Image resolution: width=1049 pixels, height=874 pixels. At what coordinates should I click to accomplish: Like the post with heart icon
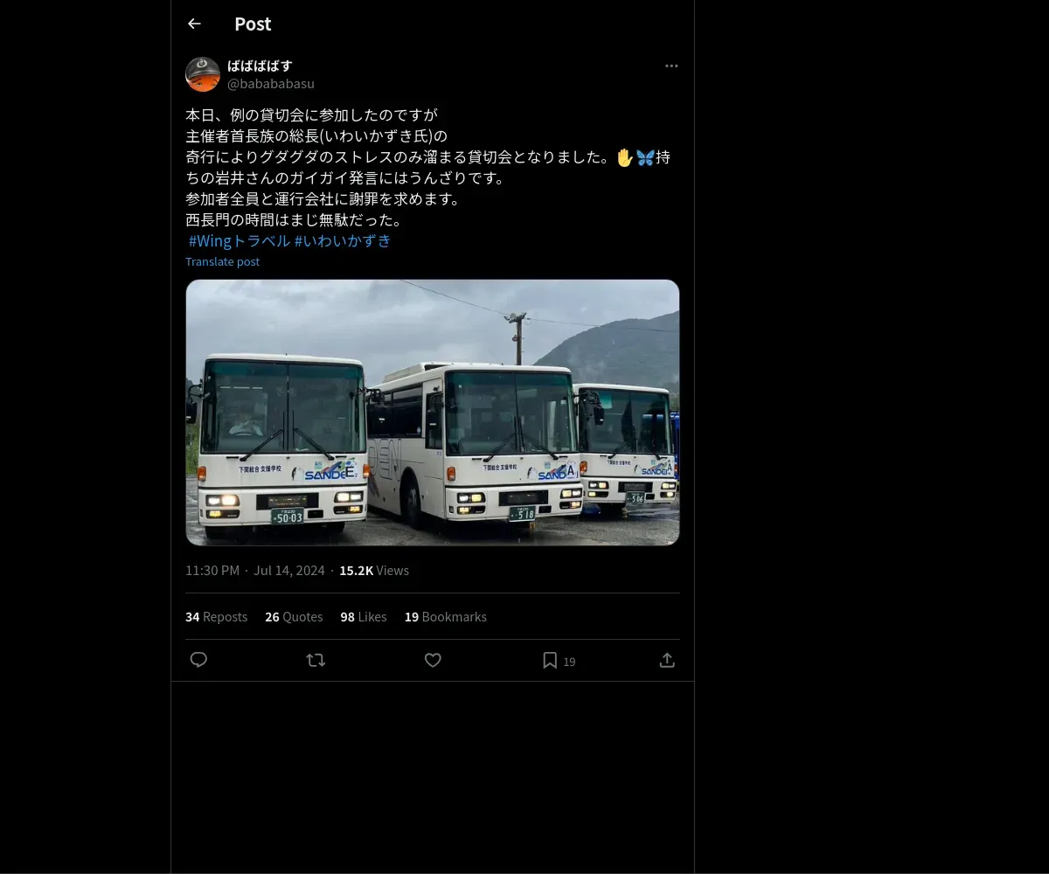[433, 660]
